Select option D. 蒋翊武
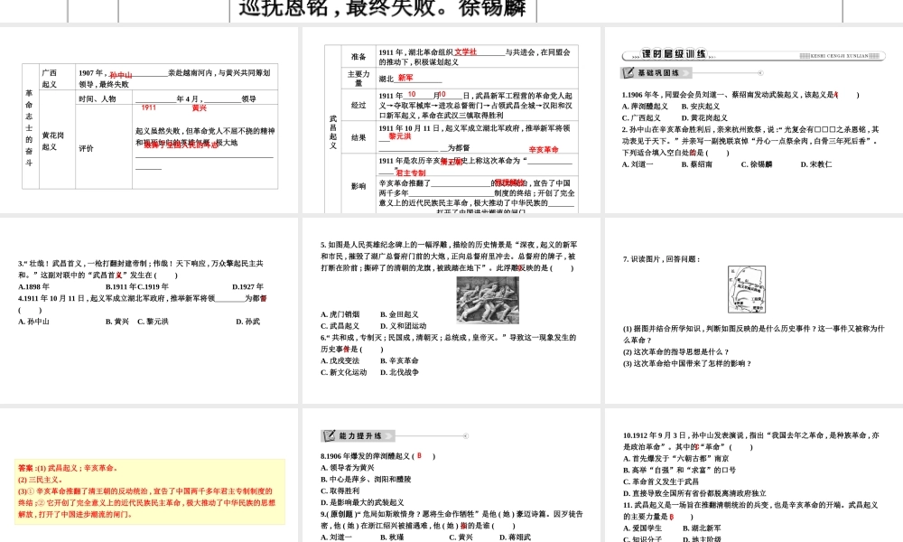Viewport: 903px width, 542px height. 515,537
